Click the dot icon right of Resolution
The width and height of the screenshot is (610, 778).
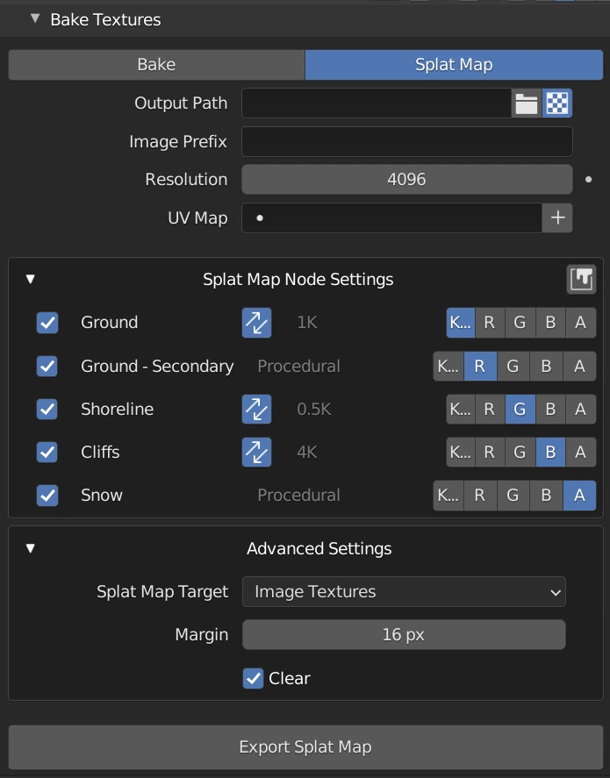click(589, 180)
